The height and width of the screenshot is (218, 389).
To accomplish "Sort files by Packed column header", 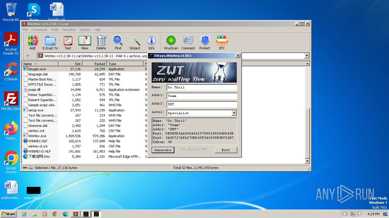I will 95,64.
